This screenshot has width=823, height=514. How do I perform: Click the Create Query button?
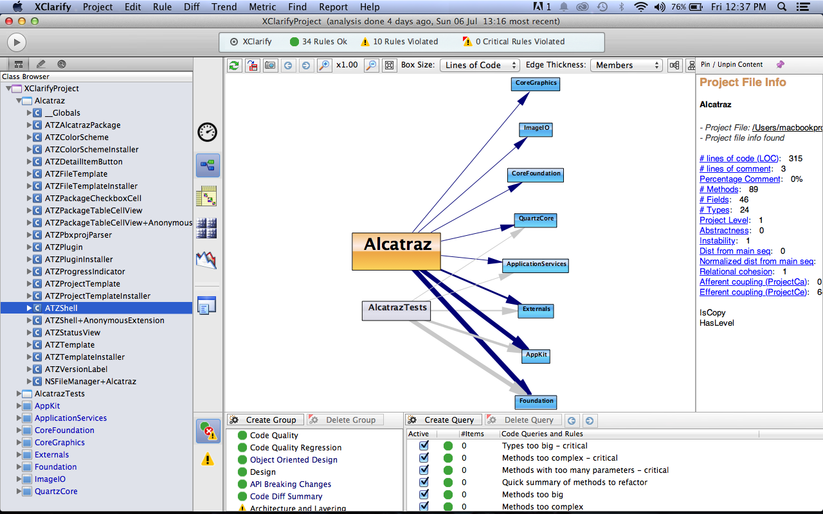(443, 420)
